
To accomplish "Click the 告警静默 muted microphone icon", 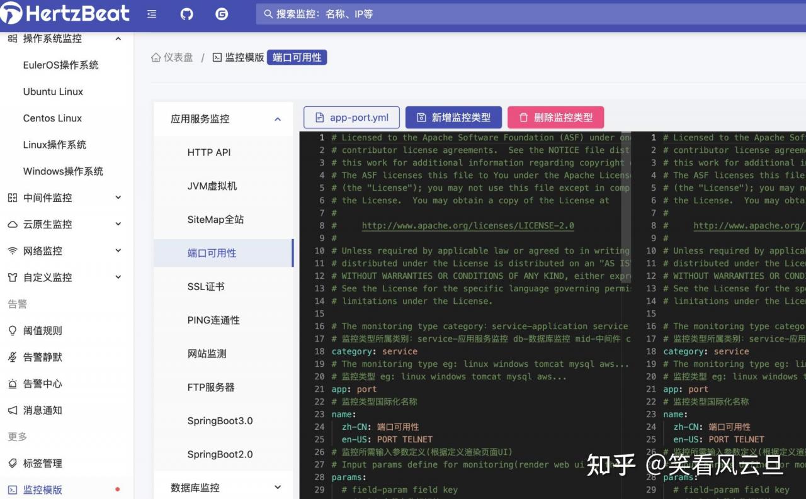I will click(12, 357).
